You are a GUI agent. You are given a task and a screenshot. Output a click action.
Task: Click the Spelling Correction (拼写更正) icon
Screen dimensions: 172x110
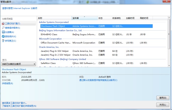pos(3,41)
